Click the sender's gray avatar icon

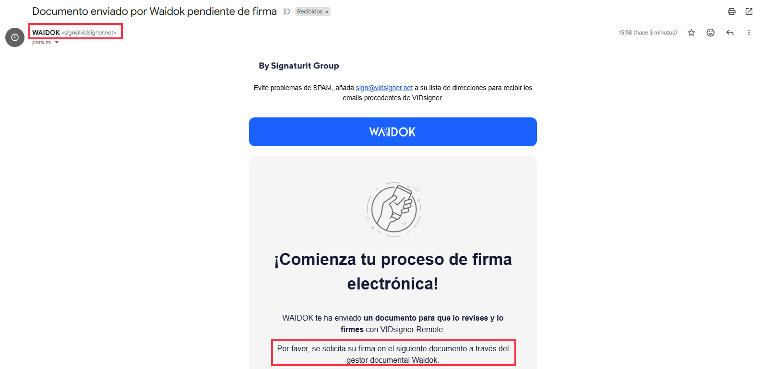tap(15, 37)
